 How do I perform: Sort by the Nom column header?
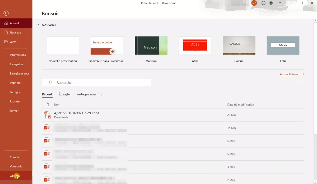click(x=57, y=105)
